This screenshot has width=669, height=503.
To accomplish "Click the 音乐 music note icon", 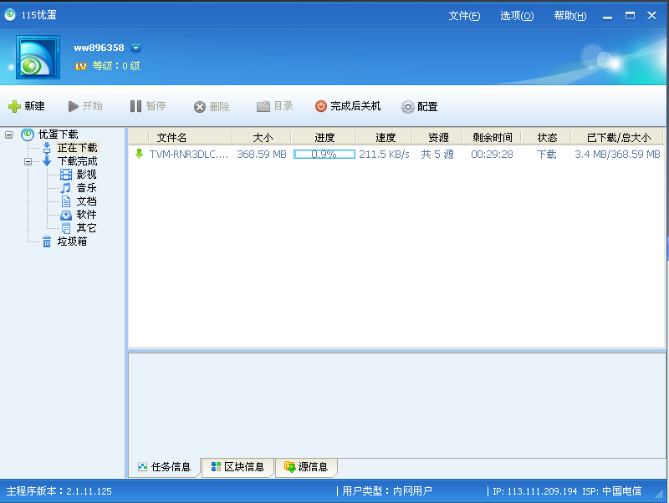I will pos(66,188).
